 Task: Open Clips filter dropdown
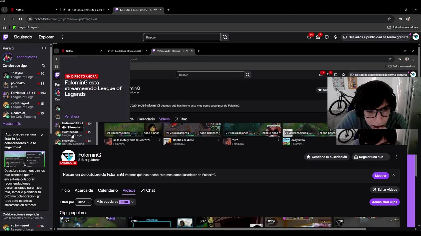[x=84, y=202]
